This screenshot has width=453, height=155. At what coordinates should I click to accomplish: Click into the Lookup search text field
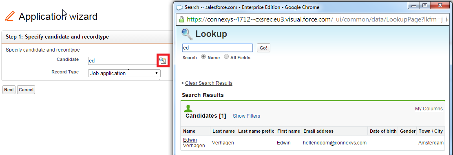coord(217,48)
